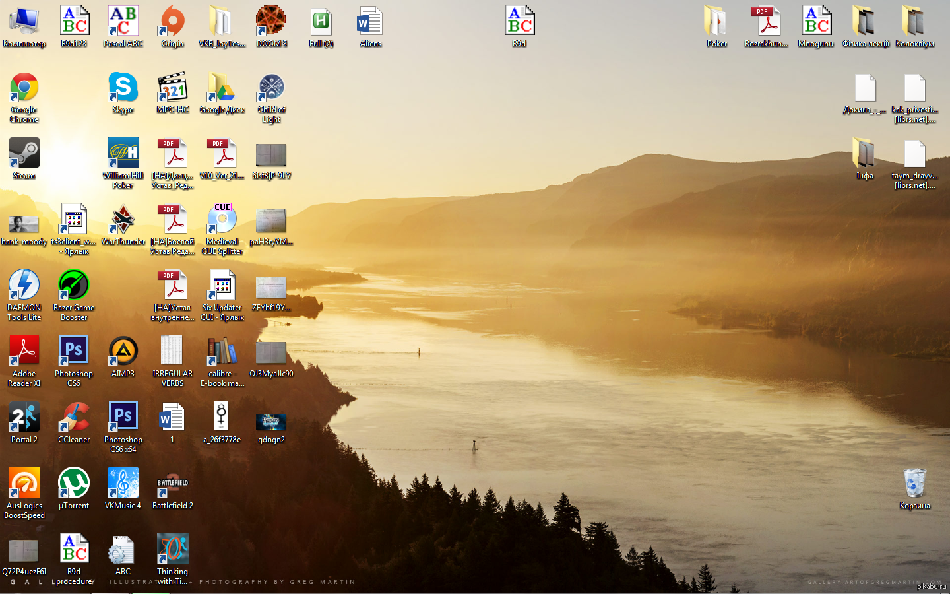Screen dimensions: 950x594
Task: Select the Корзина recycle bin
Action: pos(914,484)
